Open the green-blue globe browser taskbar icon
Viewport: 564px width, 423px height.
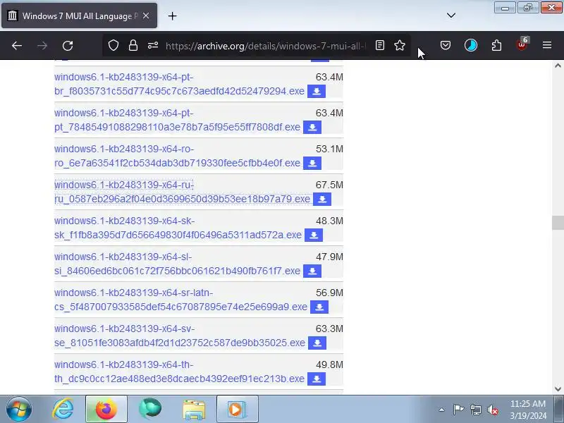click(150, 410)
